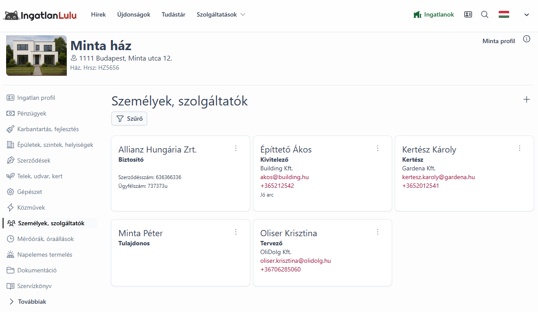
Task: Click the Közművek lightning icon
Action: click(x=10, y=207)
